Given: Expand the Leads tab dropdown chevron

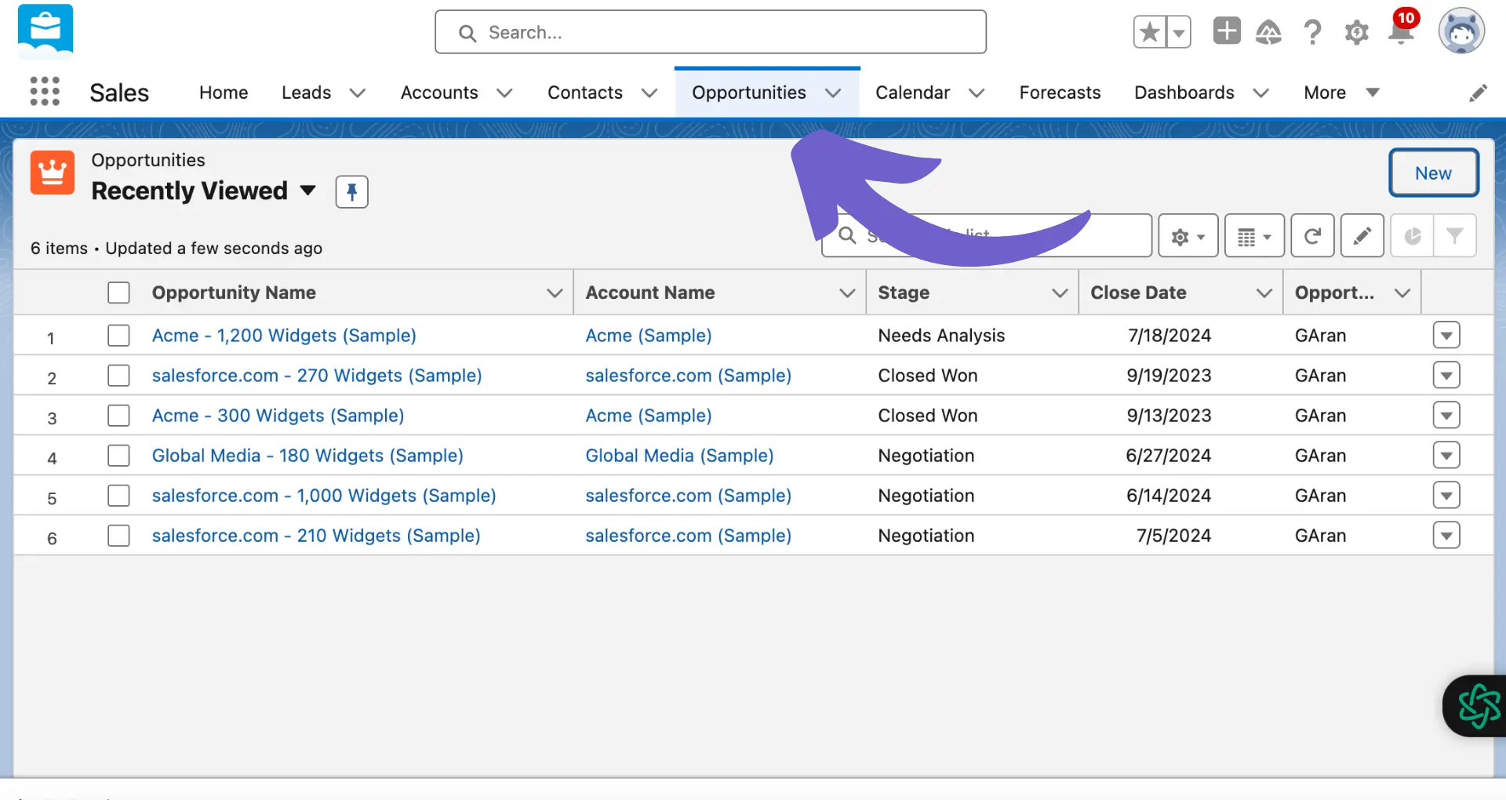Looking at the screenshot, I should (358, 93).
